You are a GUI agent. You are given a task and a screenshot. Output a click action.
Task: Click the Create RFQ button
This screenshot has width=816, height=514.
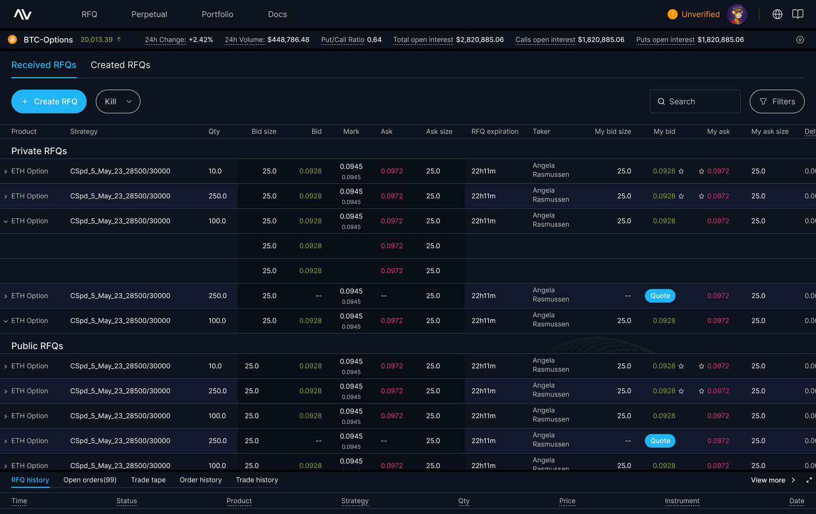click(49, 101)
